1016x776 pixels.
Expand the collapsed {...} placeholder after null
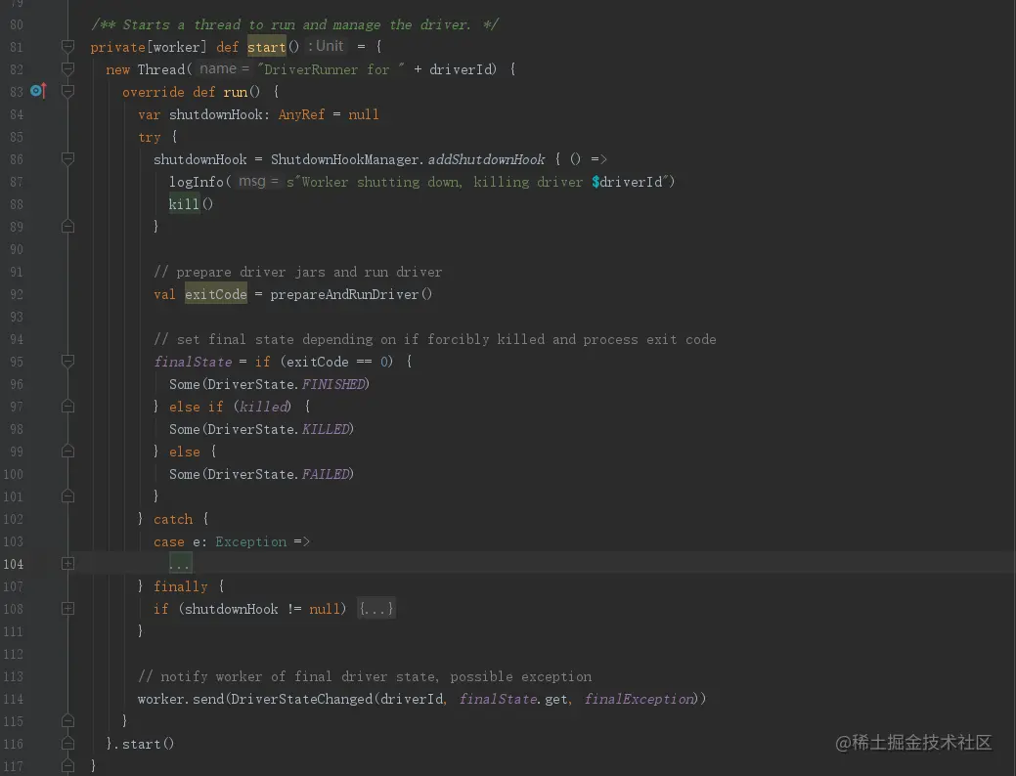[x=375, y=609]
